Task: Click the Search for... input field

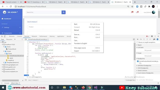Action: pos(43,12)
